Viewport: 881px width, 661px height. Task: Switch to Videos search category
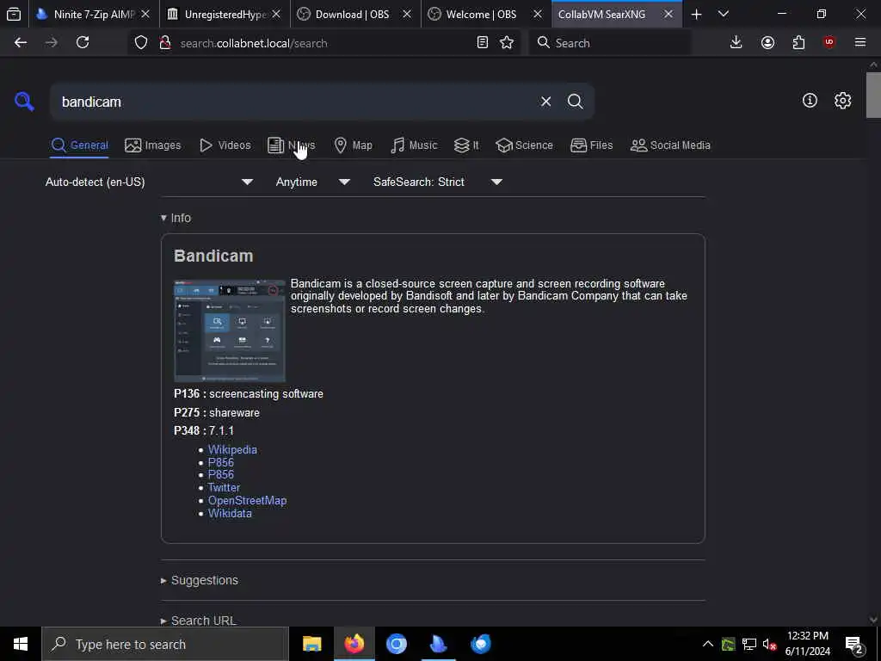point(225,145)
